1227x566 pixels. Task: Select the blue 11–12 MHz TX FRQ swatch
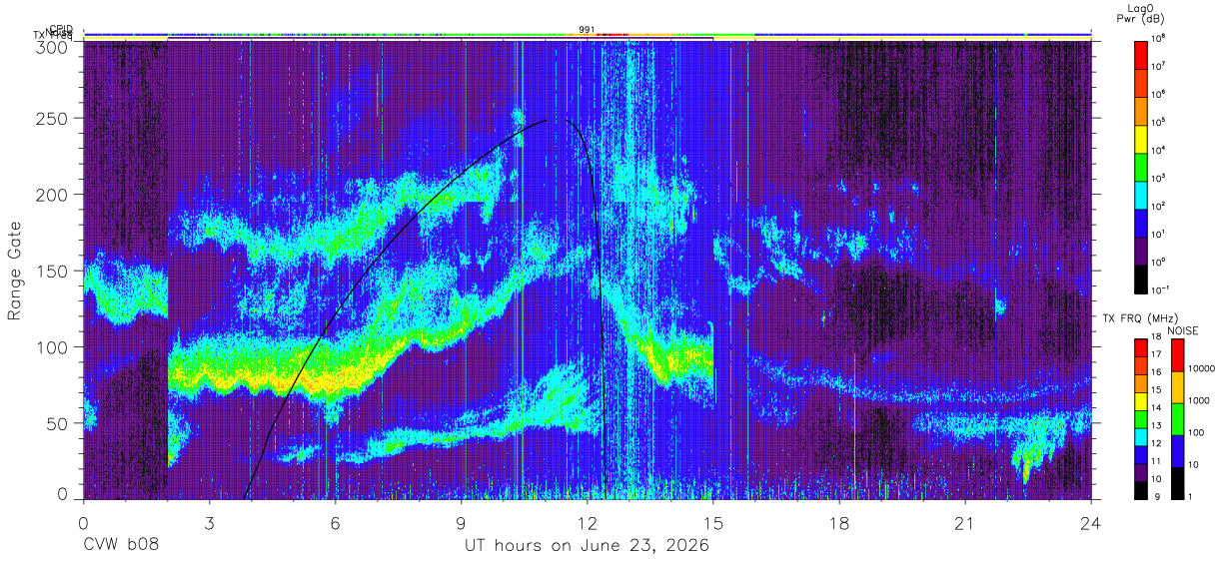(1141, 454)
